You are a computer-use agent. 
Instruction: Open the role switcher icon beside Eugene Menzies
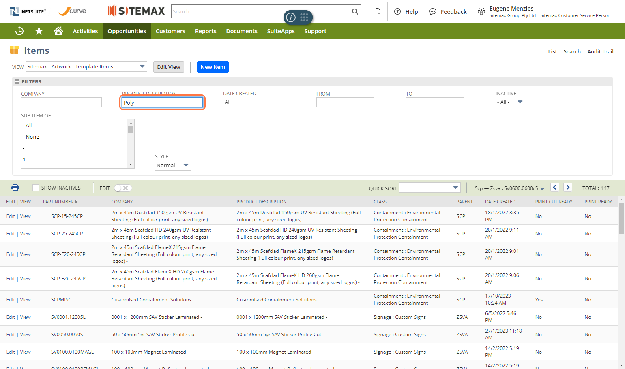(x=481, y=11)
